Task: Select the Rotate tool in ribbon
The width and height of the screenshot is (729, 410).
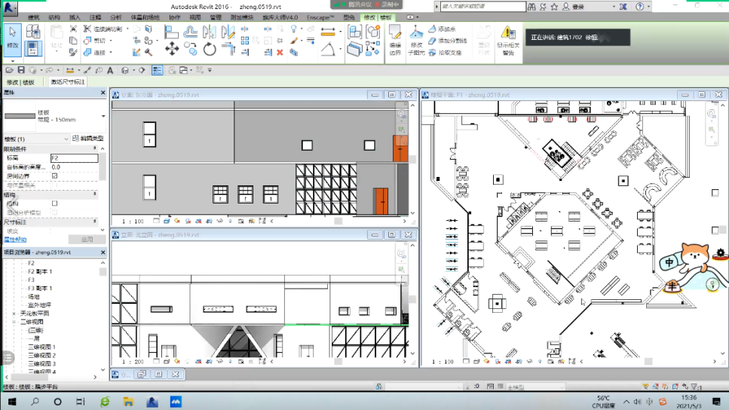Action: pos(210,49)
